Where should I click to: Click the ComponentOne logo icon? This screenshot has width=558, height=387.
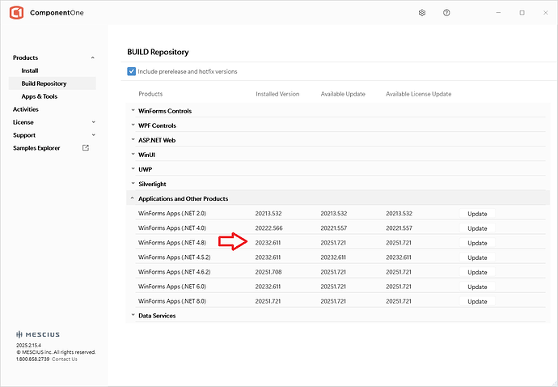(15, 13)
